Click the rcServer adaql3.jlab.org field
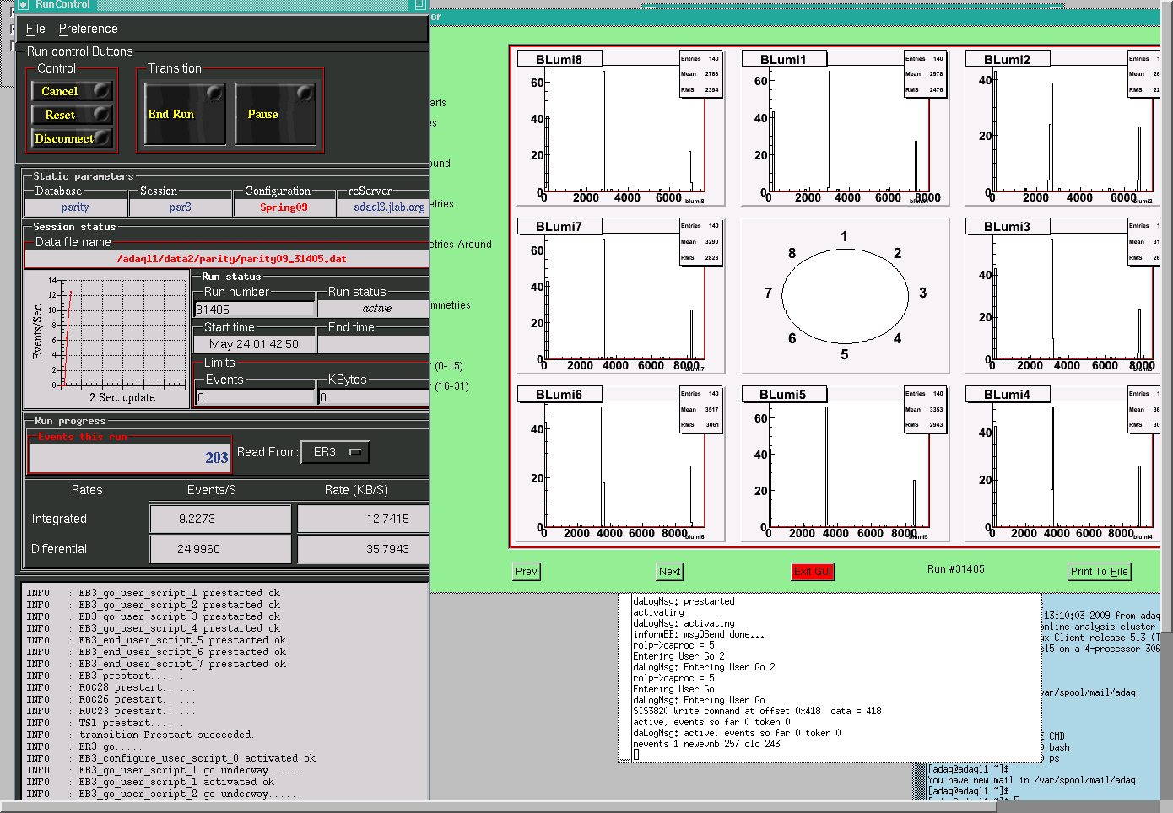Image resolution: width=1173 pixels, height=813 pixels. click(384, 207)
